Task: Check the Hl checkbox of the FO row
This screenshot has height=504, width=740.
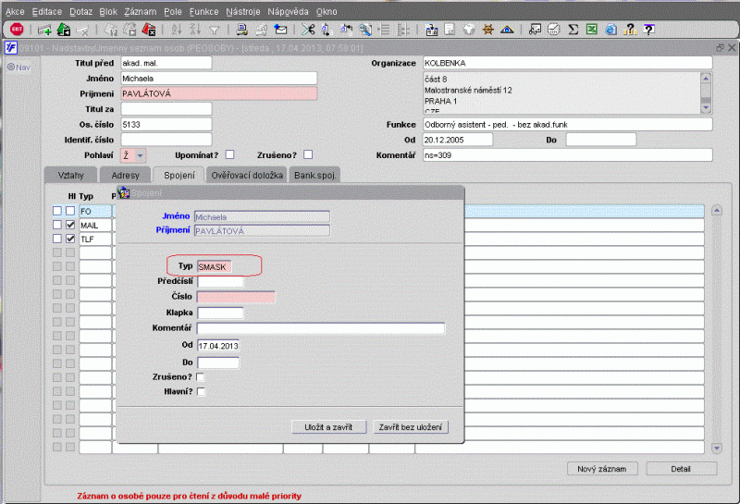Action: pos(70,211)
